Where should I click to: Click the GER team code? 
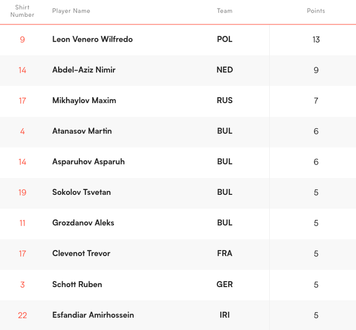(x=225, y=284)
